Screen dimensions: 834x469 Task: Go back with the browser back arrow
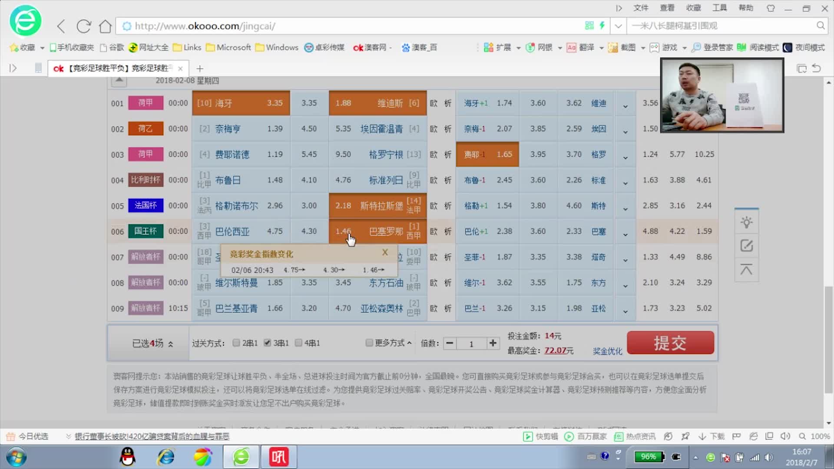click(x=61, y=26)
